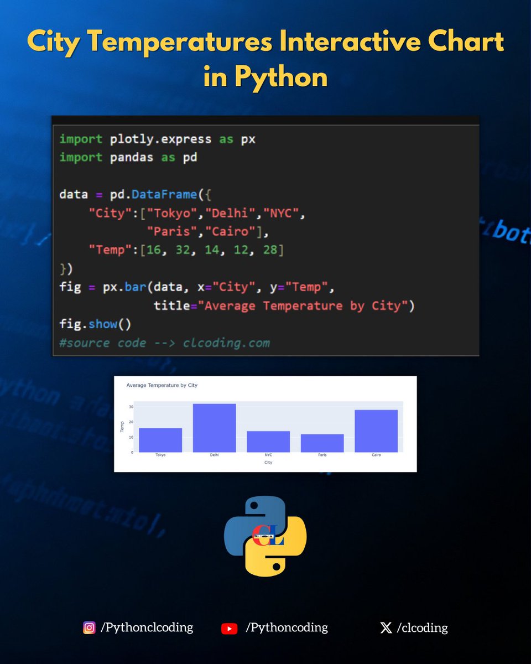
Task: Select the Cairo bar in chart
Action: (x=376, y=431)
